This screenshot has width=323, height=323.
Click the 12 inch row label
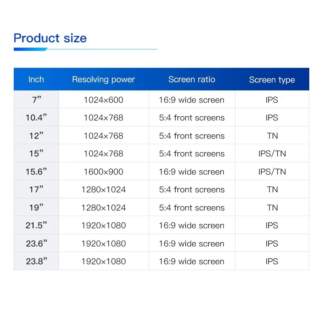(x=36, y=136)
